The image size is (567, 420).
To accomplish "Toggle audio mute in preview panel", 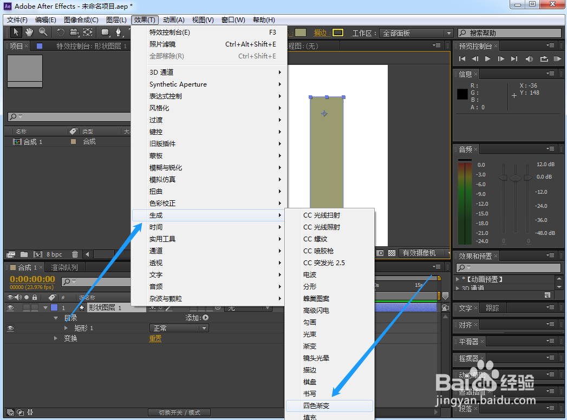I will point(529,59).
